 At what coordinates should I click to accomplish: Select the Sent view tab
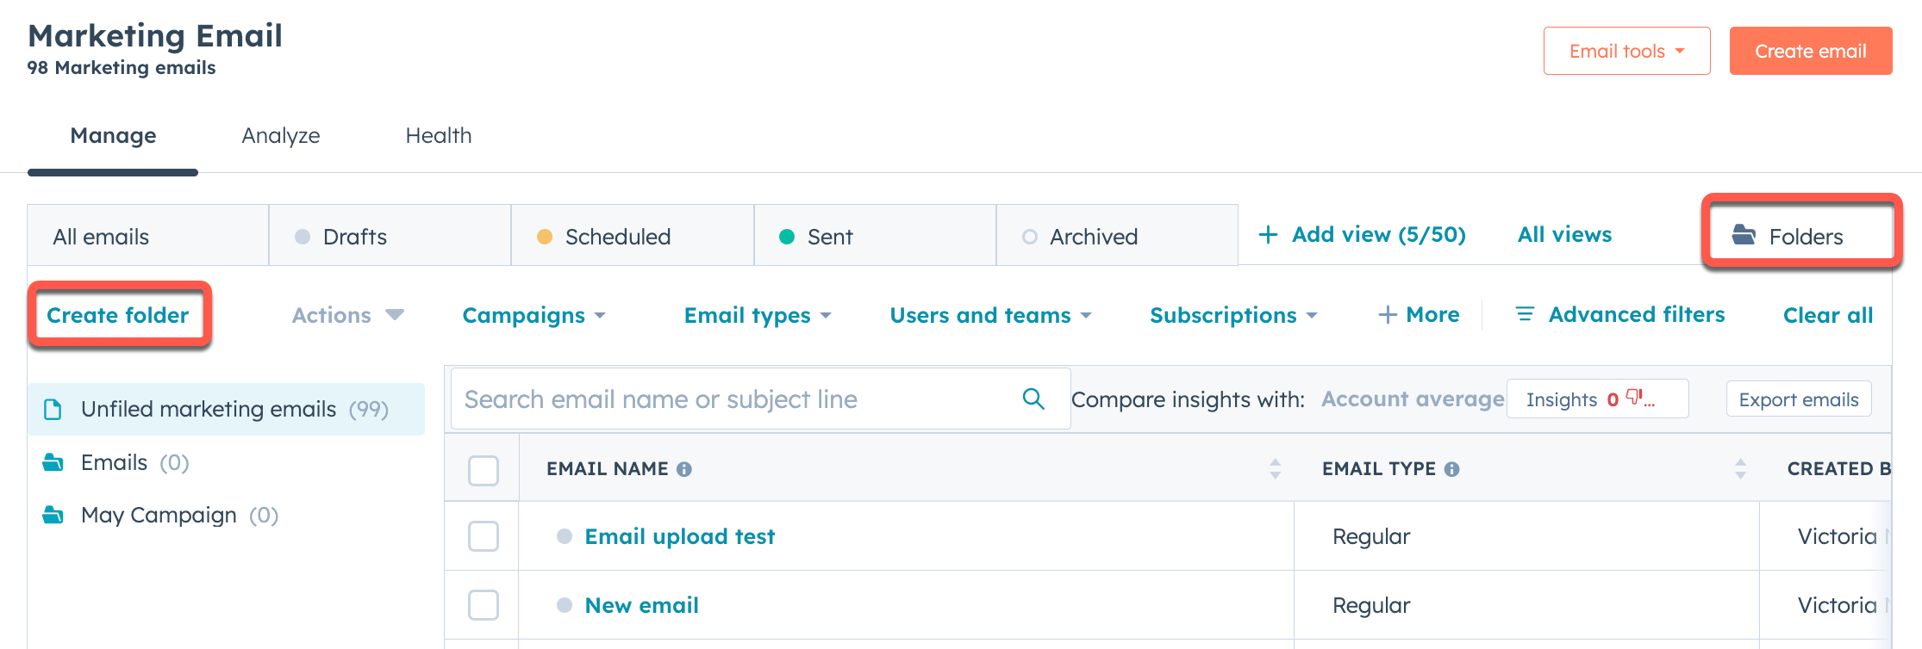876,236
